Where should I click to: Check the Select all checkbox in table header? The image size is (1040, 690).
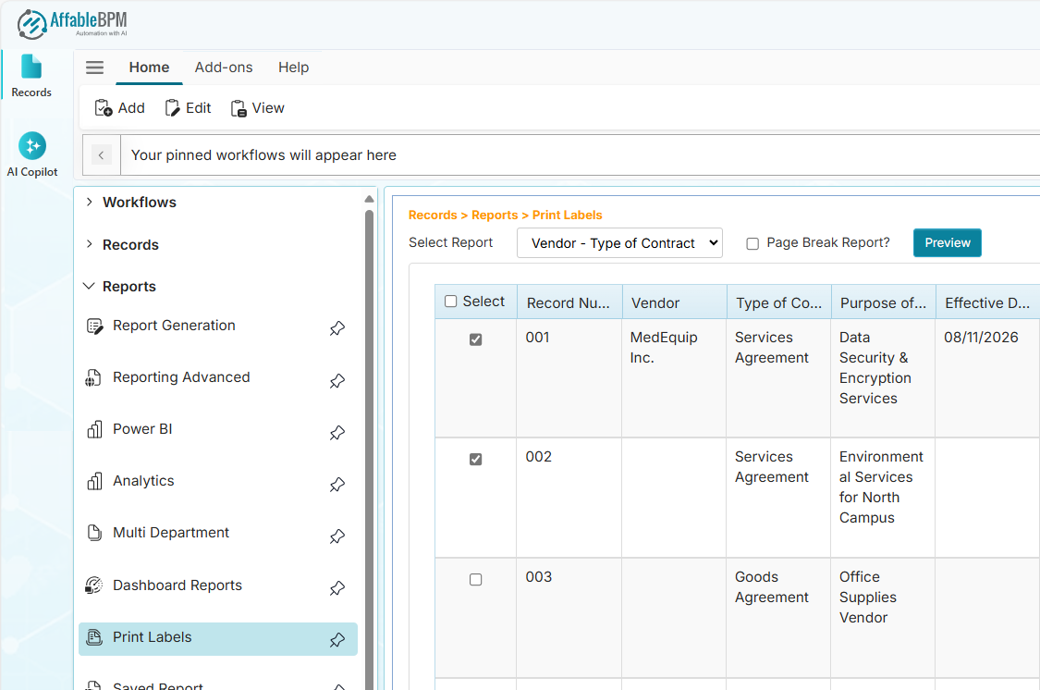click(451, 301)
